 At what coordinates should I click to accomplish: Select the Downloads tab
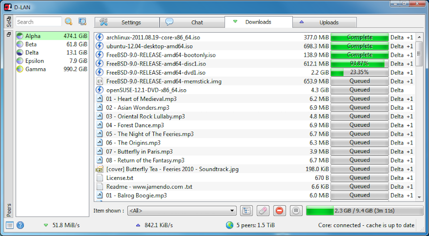pyautogui.click(x=259, y=22)
